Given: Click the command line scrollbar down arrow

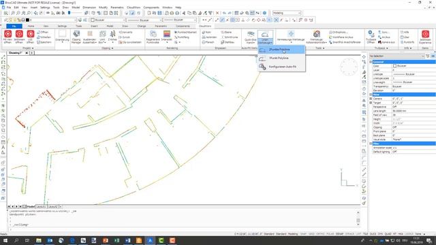Looking at the screenshot, I should click(358, 225).
